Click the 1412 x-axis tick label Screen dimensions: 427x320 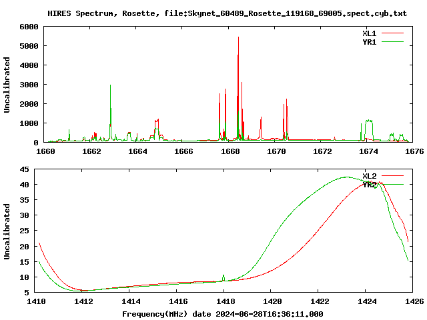pos(83,301)
